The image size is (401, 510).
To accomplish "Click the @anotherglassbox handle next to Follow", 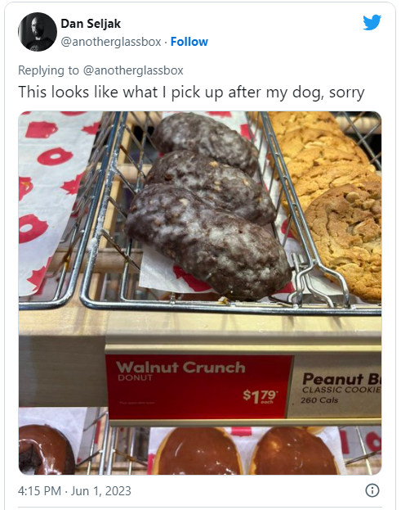I will (x=111, y=42).
